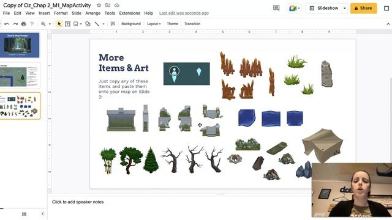
Task: Open 'Last edit was seconds ago' link
Action: tap(184, 13)
